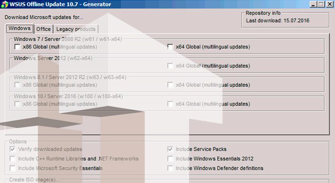Click Windows 10 / Server 2016 group label
Image resolution: width=335 pixels, height=183 pixels.
pos(68,96)
